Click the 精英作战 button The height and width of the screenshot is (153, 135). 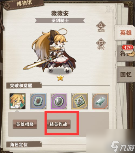click(59, 124)
